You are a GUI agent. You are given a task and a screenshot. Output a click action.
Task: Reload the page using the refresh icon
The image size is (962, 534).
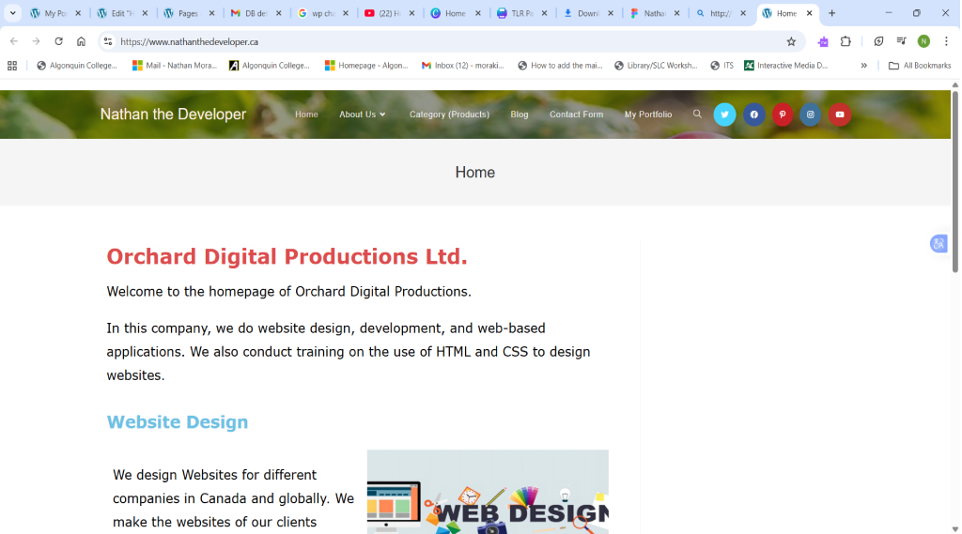tap(58, 41)
